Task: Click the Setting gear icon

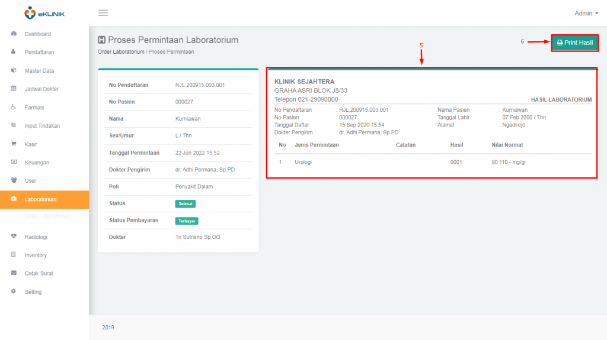Action: 14,292
